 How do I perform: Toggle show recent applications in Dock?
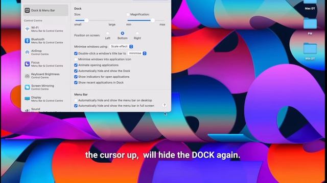coord(76,82)
